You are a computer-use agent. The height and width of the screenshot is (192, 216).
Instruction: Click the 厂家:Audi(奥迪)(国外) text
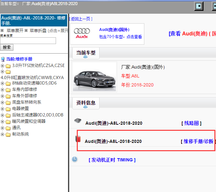[143, 67]
